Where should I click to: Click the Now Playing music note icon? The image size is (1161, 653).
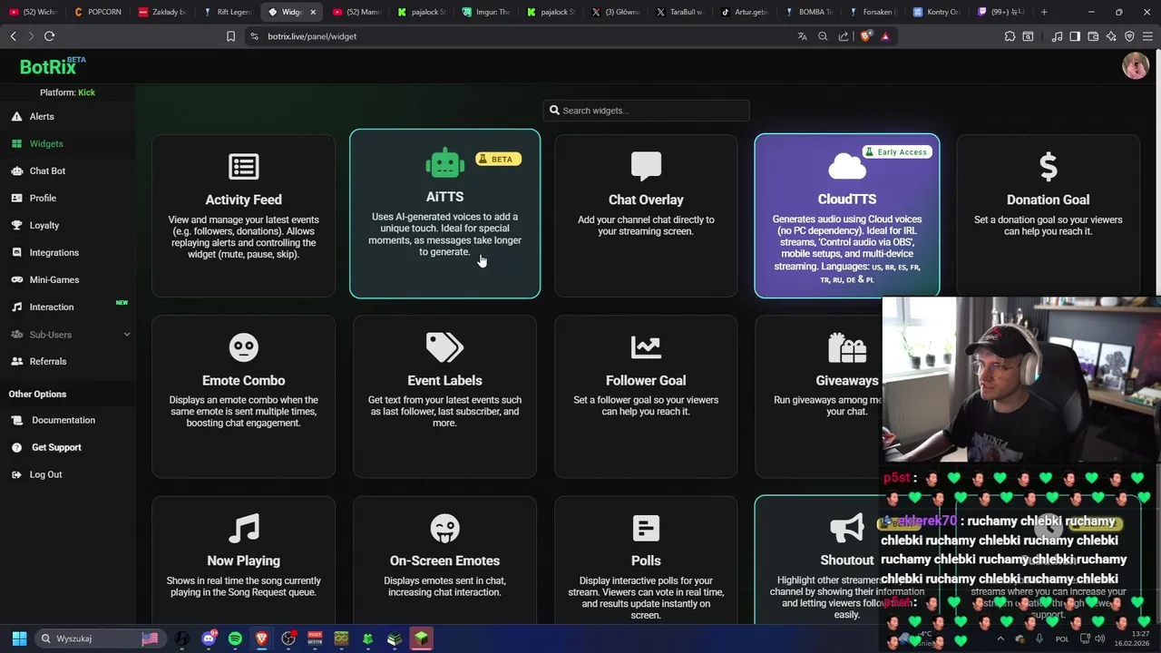[243, 528]
